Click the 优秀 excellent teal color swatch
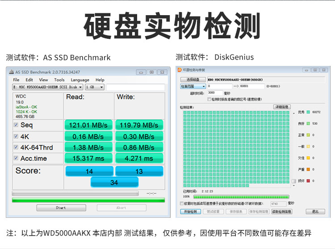335x249 pixels. 308,112
